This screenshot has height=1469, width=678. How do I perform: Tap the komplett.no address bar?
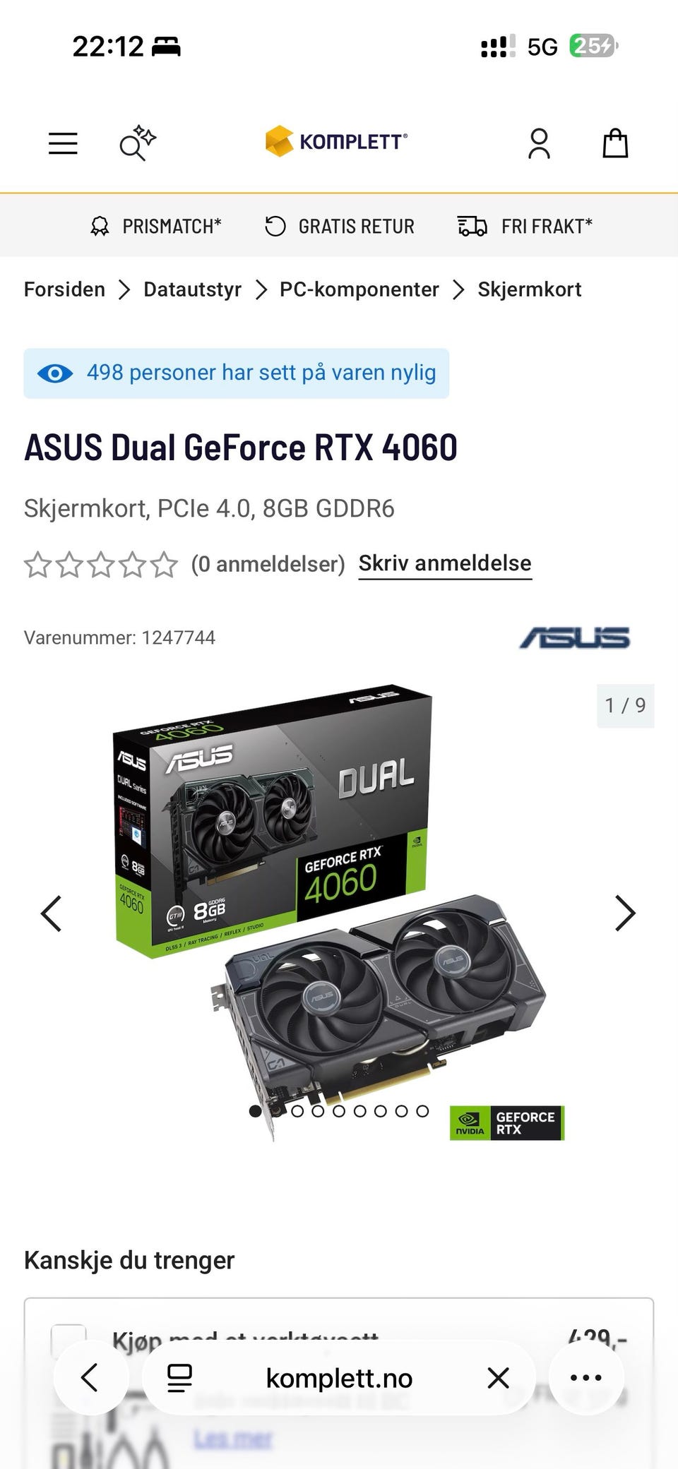339,1377
